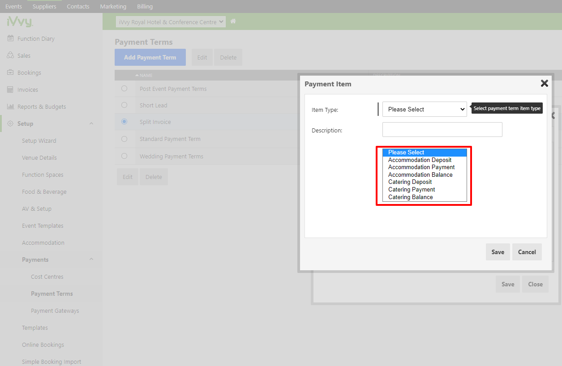
Task: Click the iVvy logo
Action: (x=20, y=21)
